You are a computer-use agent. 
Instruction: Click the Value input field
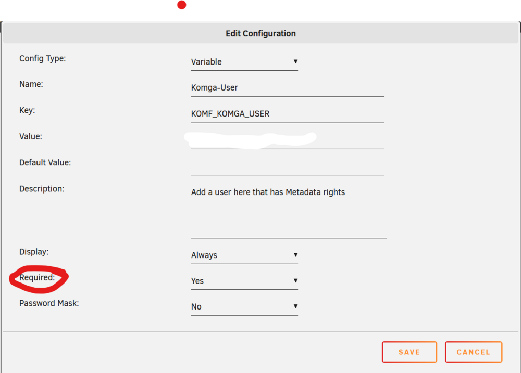pos(288,140)
